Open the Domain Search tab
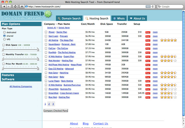 [x=69, y=18]
